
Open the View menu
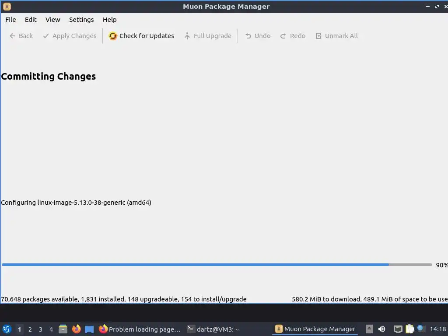53,20
